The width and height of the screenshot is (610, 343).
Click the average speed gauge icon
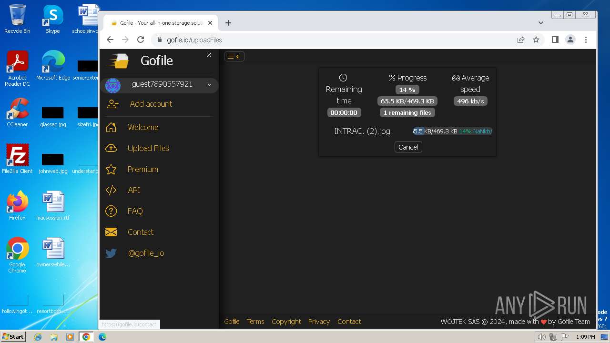click(x=456, y=78)
